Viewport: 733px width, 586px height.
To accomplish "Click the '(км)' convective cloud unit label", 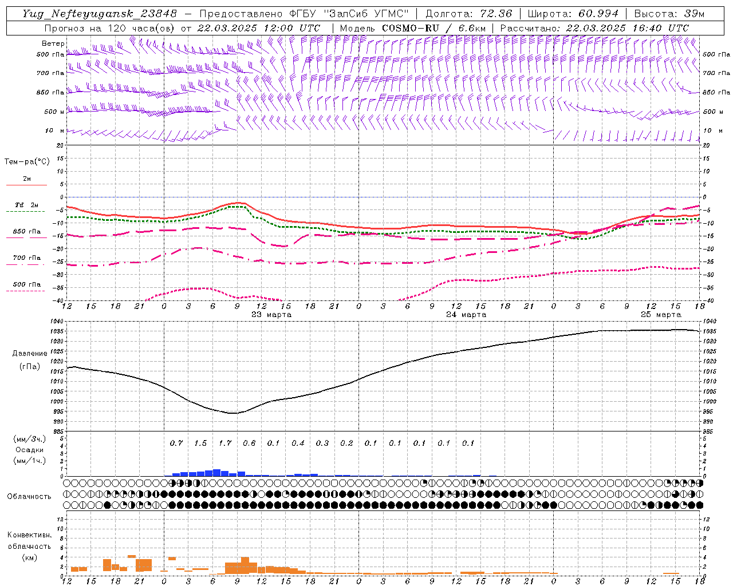I will (x=29, y=557).
